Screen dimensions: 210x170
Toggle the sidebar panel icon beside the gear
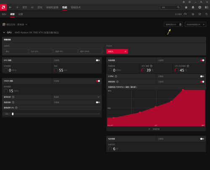[207, 7]
